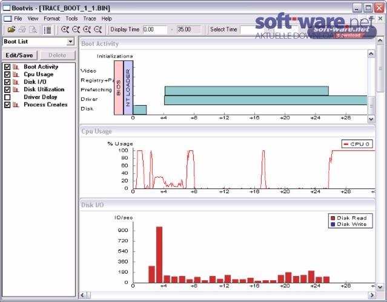Enable the Driver Delay checkbox
The height and width of the screenshot is (302, 387).
point(7,97)
